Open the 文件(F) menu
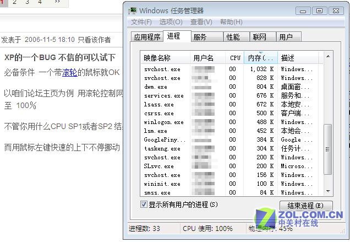This screenshot has height=242, width=350. [x=141, y=22]
